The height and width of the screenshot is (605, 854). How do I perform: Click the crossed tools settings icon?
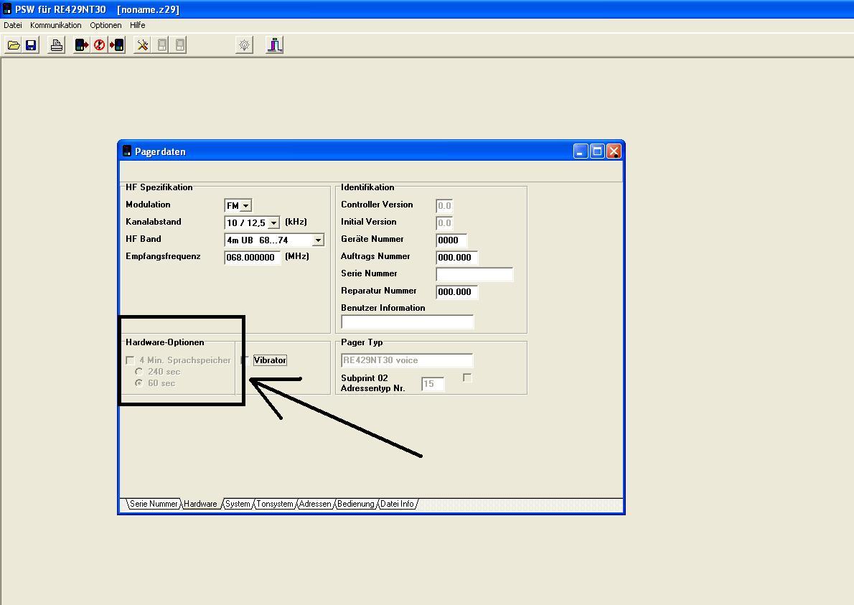pos(143,45)
